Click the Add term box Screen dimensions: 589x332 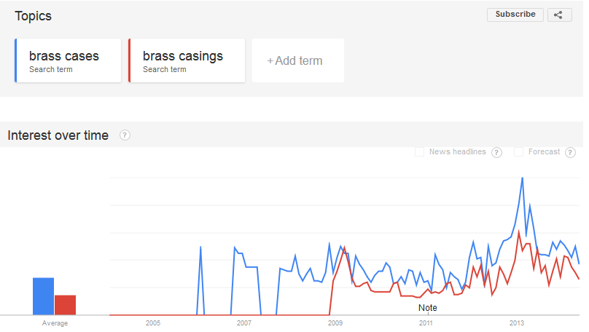pyautogui.click(x=298, y=60)
